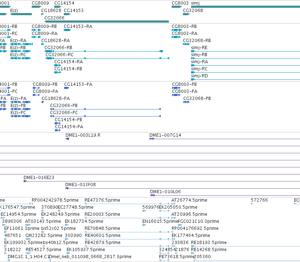This screenshot has width=300, height=262.
Task: Click transcript CG14153-RA
Action: pyautogui.click(x=78, y=26)
